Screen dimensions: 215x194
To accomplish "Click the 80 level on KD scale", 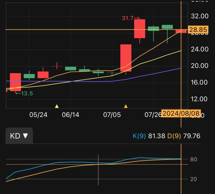I will [193, 159].
